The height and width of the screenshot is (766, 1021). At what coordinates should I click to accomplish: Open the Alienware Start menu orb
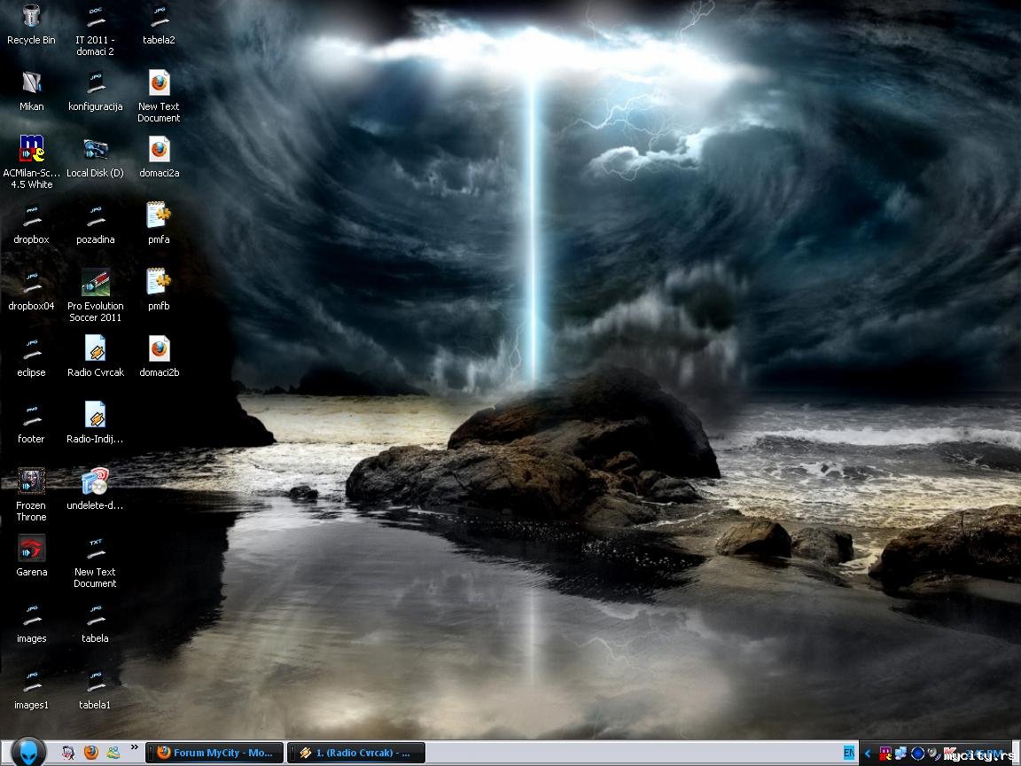[28, 753]
